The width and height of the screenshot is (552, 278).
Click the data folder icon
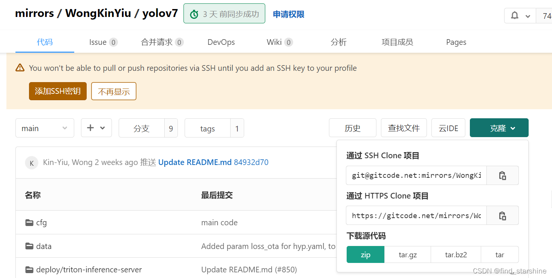pyautogui.click(x=29, y=246)
